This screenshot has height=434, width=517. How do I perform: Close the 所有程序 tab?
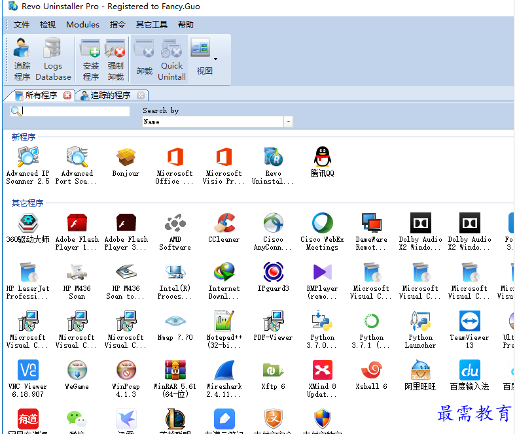click(x=67, y=95)
